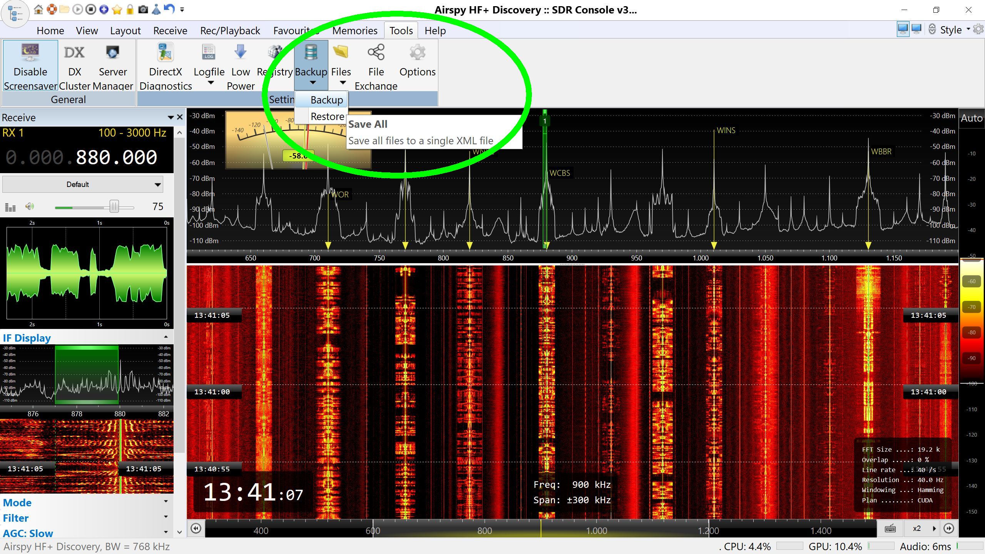This screenshot has width=985, height=554.
Task: Open File Exchange tool
Action: coord(376,53)
